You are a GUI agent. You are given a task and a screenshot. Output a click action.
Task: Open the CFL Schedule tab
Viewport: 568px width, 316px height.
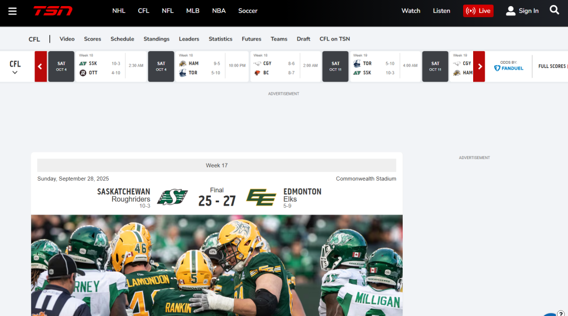click(x=122, y=39)
